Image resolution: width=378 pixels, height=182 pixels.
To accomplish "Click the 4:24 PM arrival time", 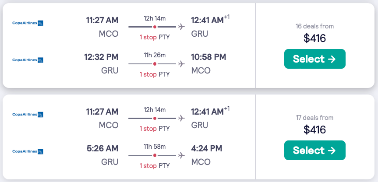I will point(206,148).
